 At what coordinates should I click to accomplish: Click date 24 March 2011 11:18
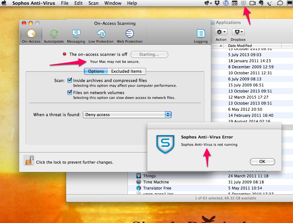[x=248, y=176]
